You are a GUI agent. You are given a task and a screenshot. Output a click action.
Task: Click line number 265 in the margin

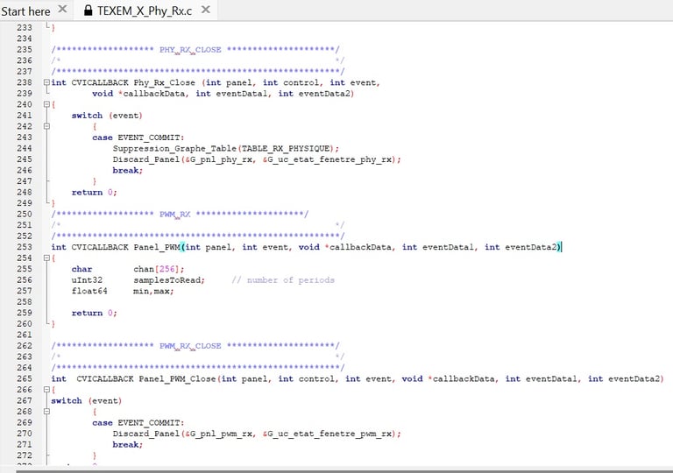point(25,378)
